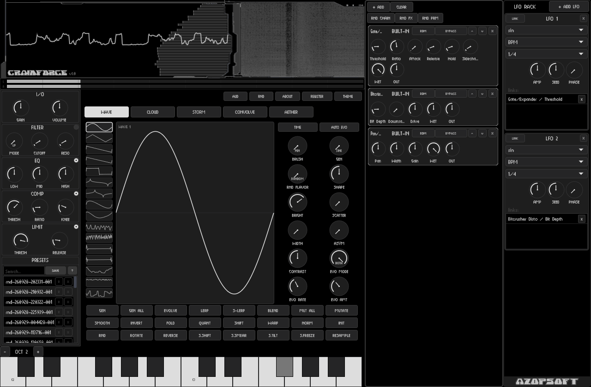Open the CONVOLVE tab
Screen dimensions: 591x387
pos(245,112)
